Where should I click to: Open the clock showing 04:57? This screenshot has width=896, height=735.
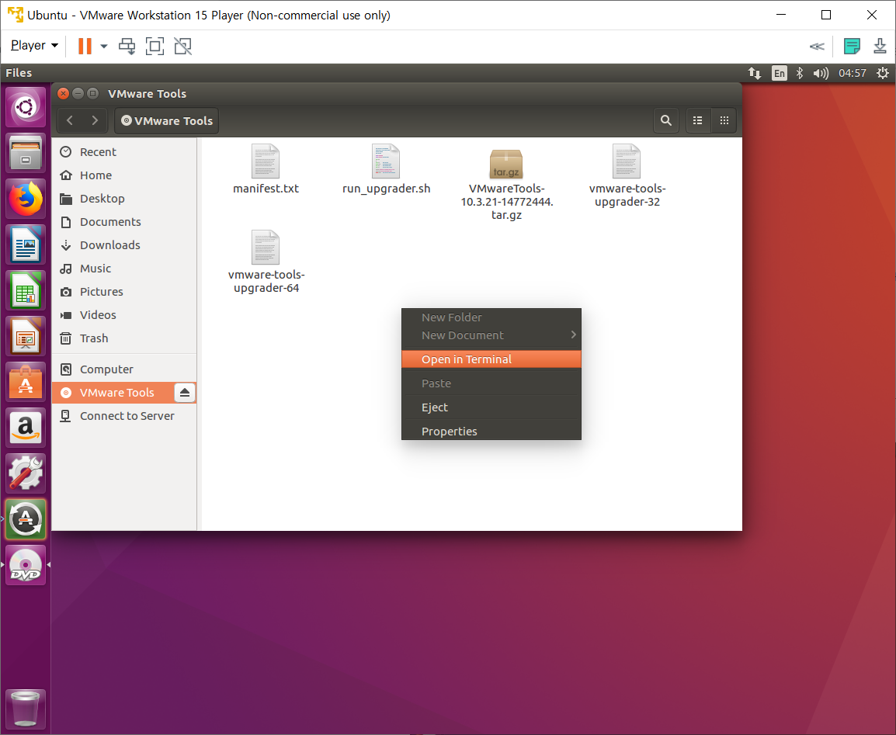[853, 73]
